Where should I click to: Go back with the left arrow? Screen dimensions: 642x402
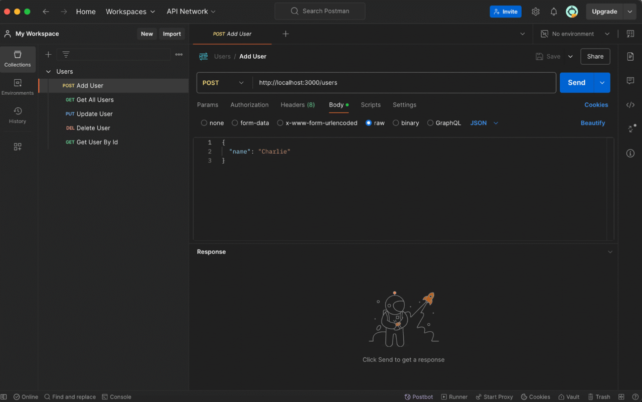[x=46, y=12]
